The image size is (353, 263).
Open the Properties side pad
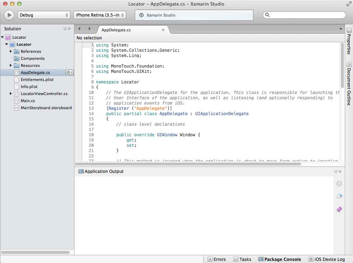pos(349,41)
